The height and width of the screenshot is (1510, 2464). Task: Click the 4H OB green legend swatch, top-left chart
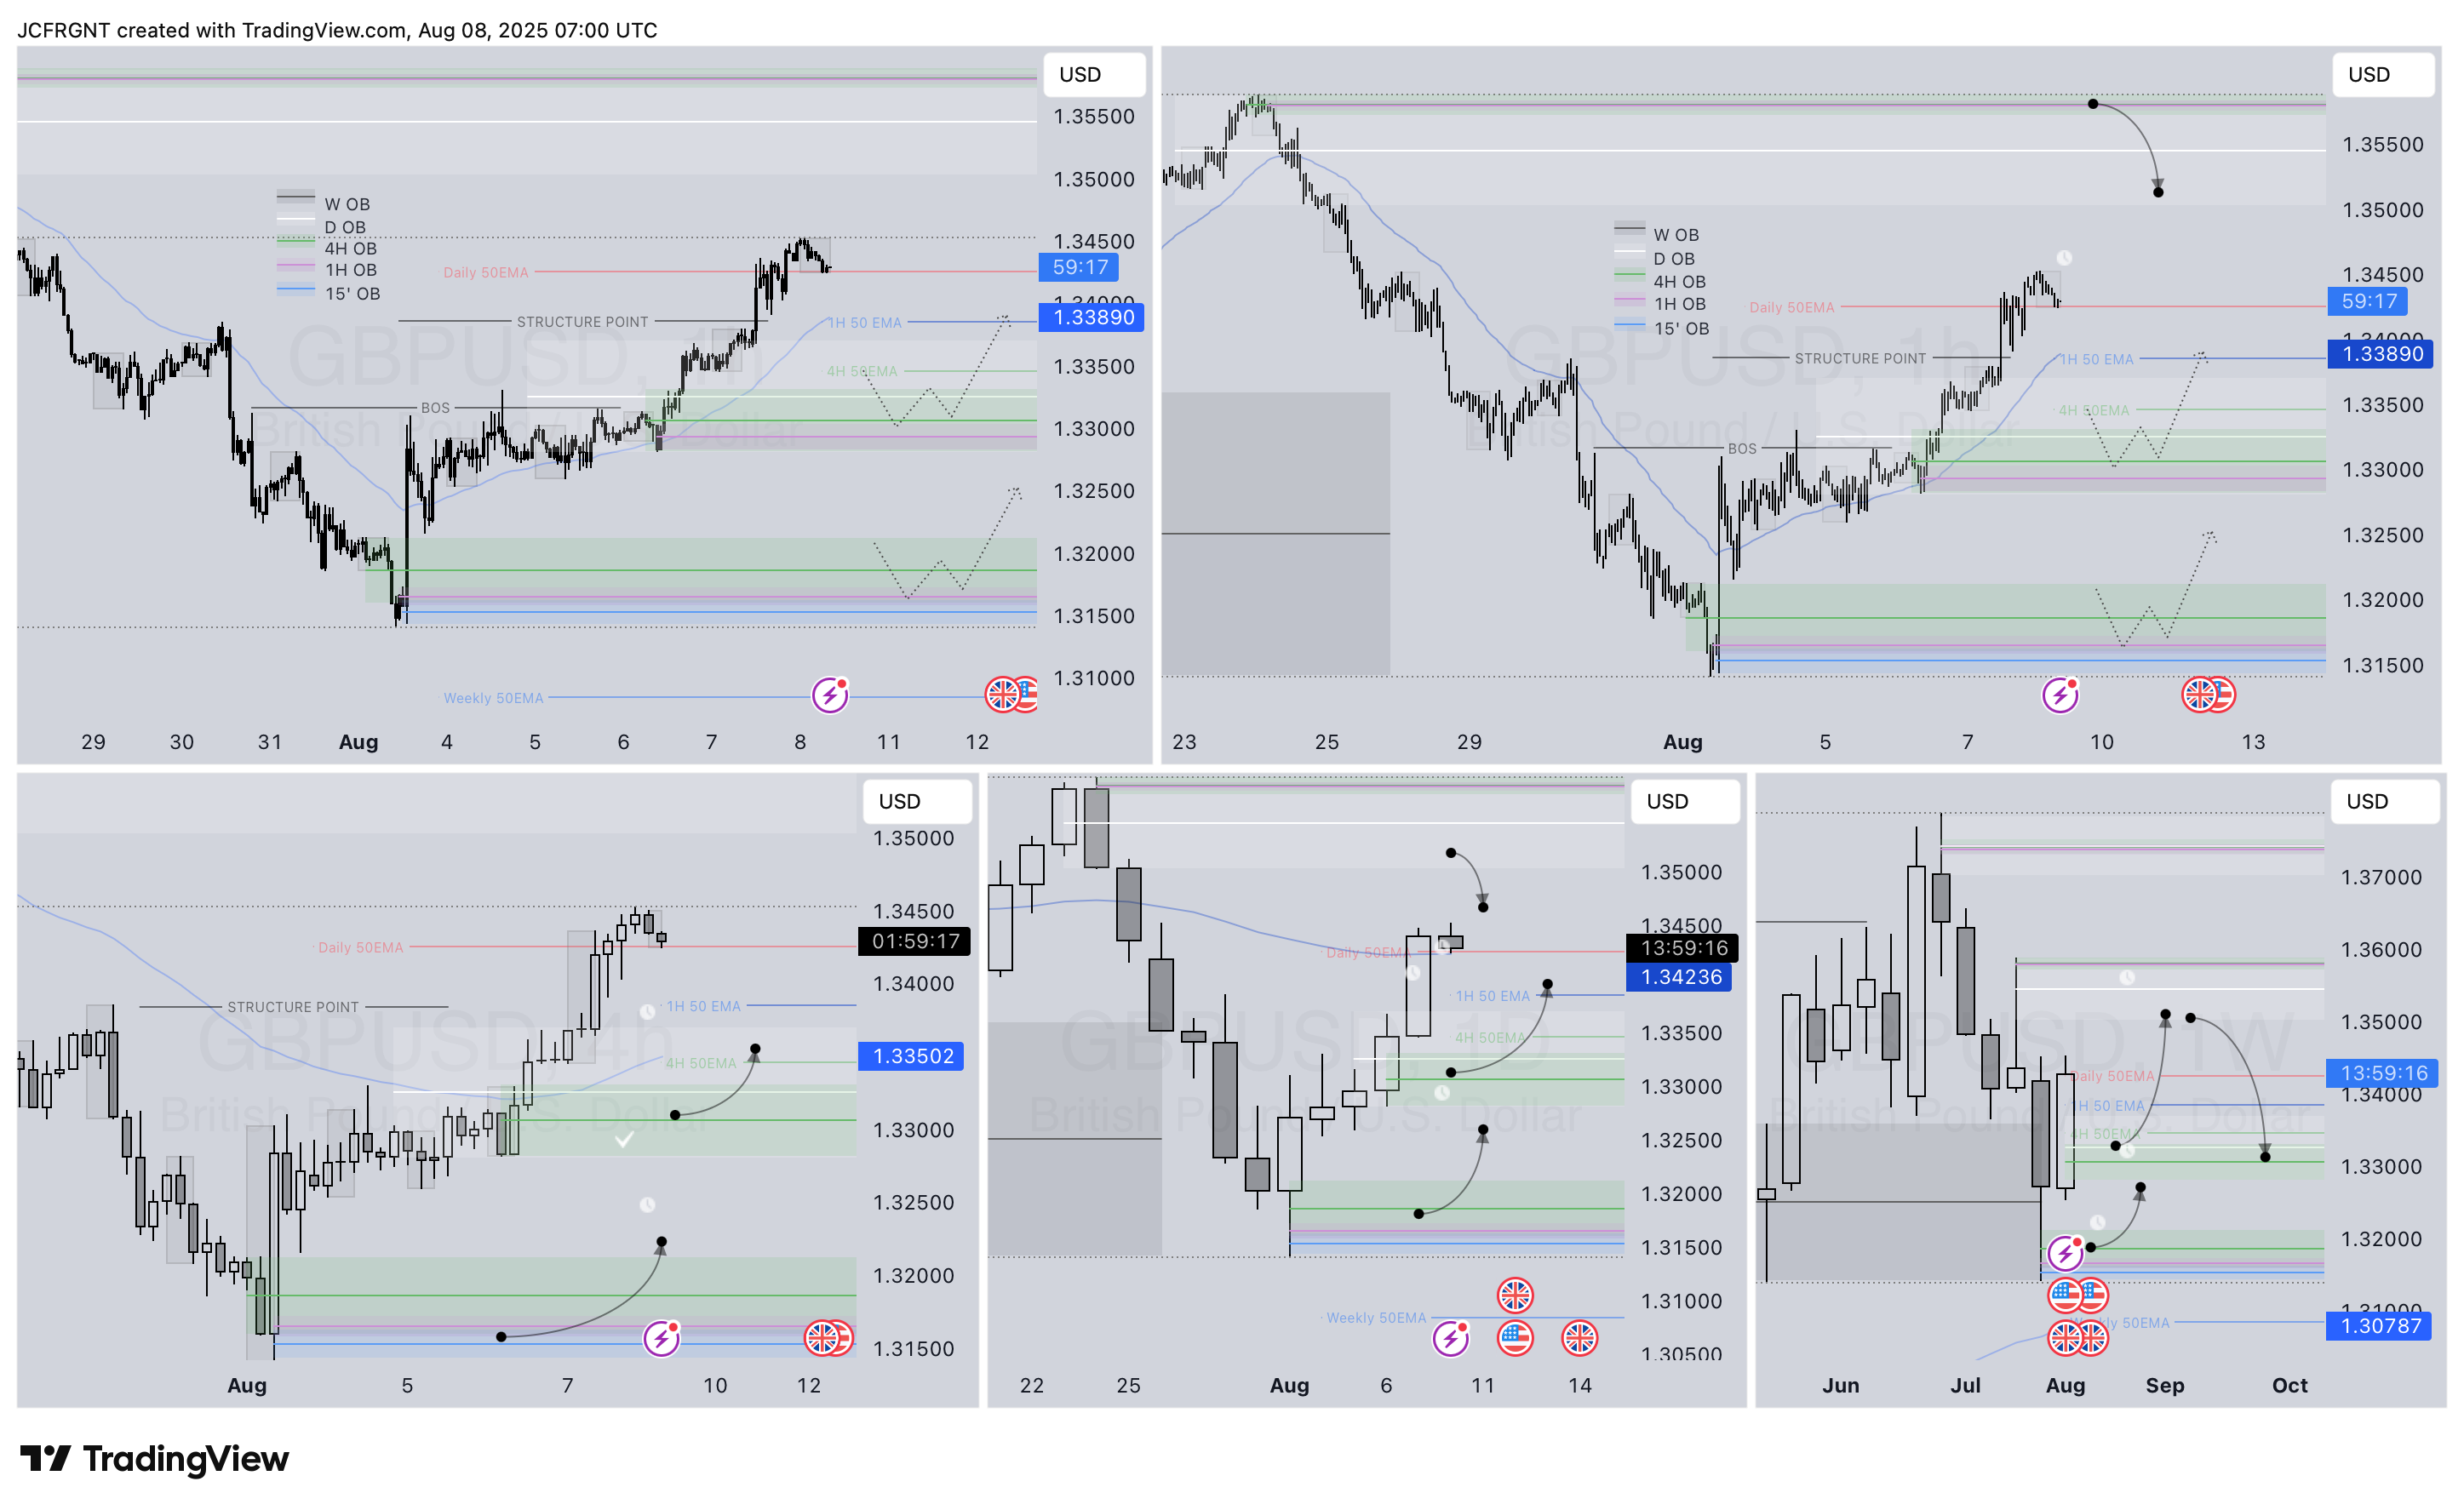click(295, 241)
